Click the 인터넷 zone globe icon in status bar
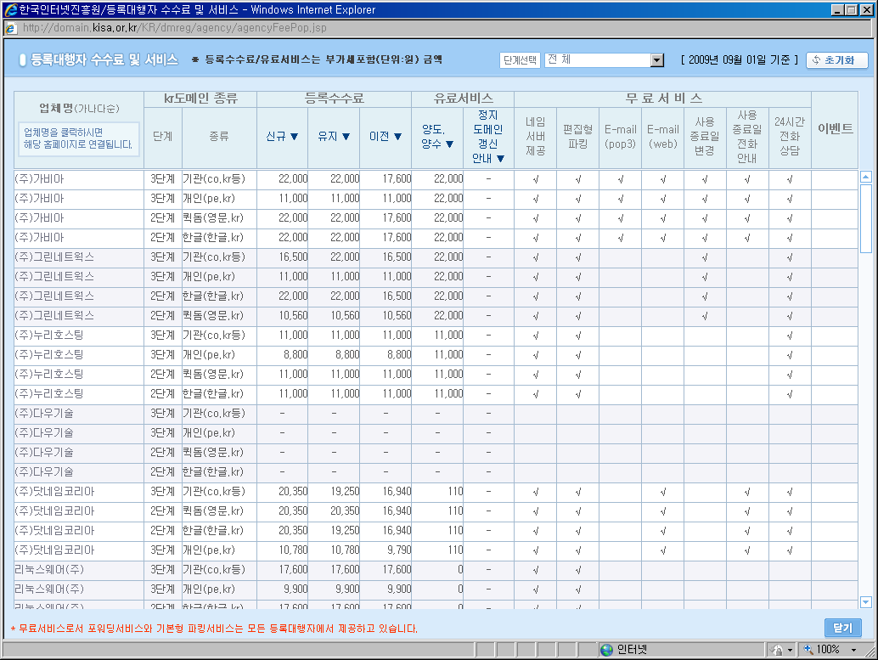Screen dimensions: 878x660 coord(606,650)
